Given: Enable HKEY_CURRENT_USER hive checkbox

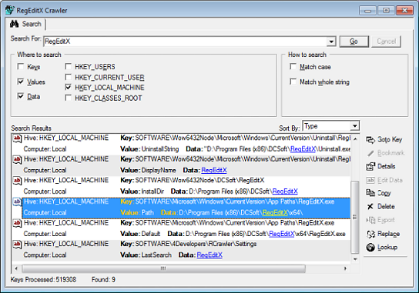Looking at the screenshot, I should click(68, 77).
